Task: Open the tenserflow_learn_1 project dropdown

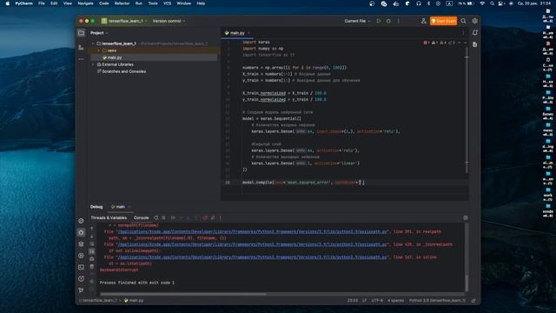Action: [124, 21]
